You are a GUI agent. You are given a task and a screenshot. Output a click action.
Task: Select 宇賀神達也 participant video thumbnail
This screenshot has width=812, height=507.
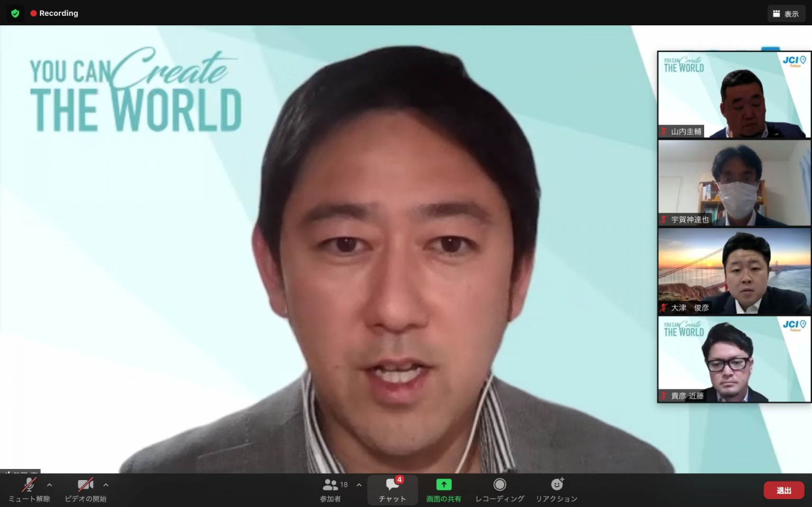point(734,183)
